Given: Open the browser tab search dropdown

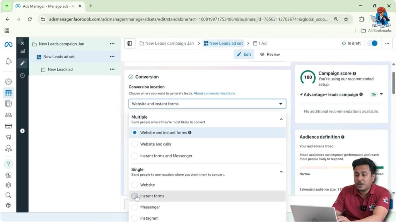Looking at the screenshot, I should (7, 6).
